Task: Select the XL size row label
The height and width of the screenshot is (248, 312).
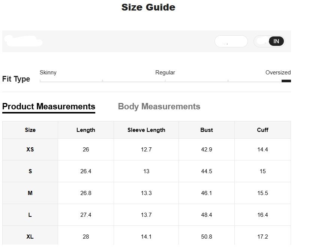Action: (x=30, y=237)
